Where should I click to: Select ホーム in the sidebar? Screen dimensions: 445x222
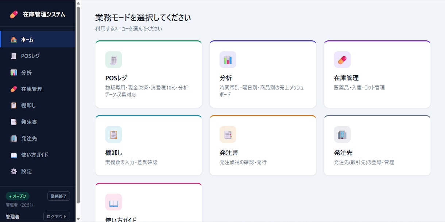point(38,39)
